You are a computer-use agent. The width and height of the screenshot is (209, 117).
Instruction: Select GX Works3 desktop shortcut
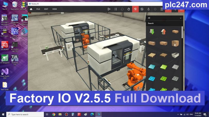(5, 46)
